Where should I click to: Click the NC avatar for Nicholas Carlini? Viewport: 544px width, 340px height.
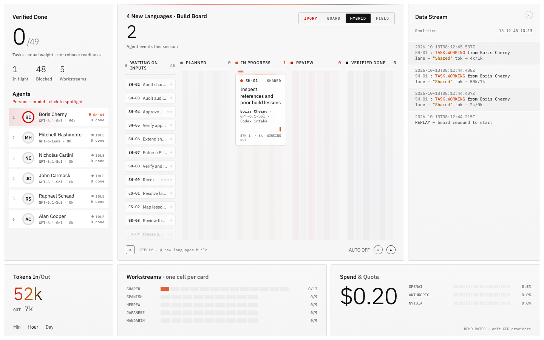28,158
